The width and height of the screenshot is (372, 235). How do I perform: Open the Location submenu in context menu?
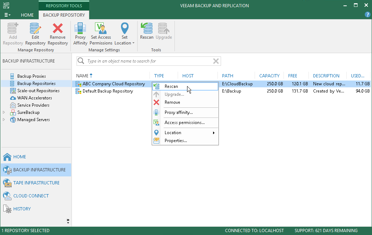tap(185, 133)
